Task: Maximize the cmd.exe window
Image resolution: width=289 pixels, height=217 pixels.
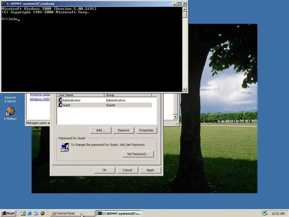Action: (x=179, y=3)
